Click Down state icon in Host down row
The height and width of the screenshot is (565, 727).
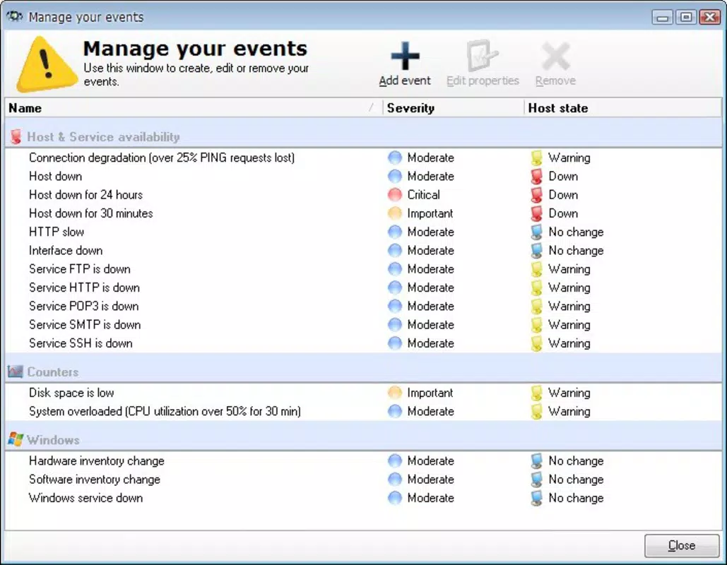click(536, 176)
